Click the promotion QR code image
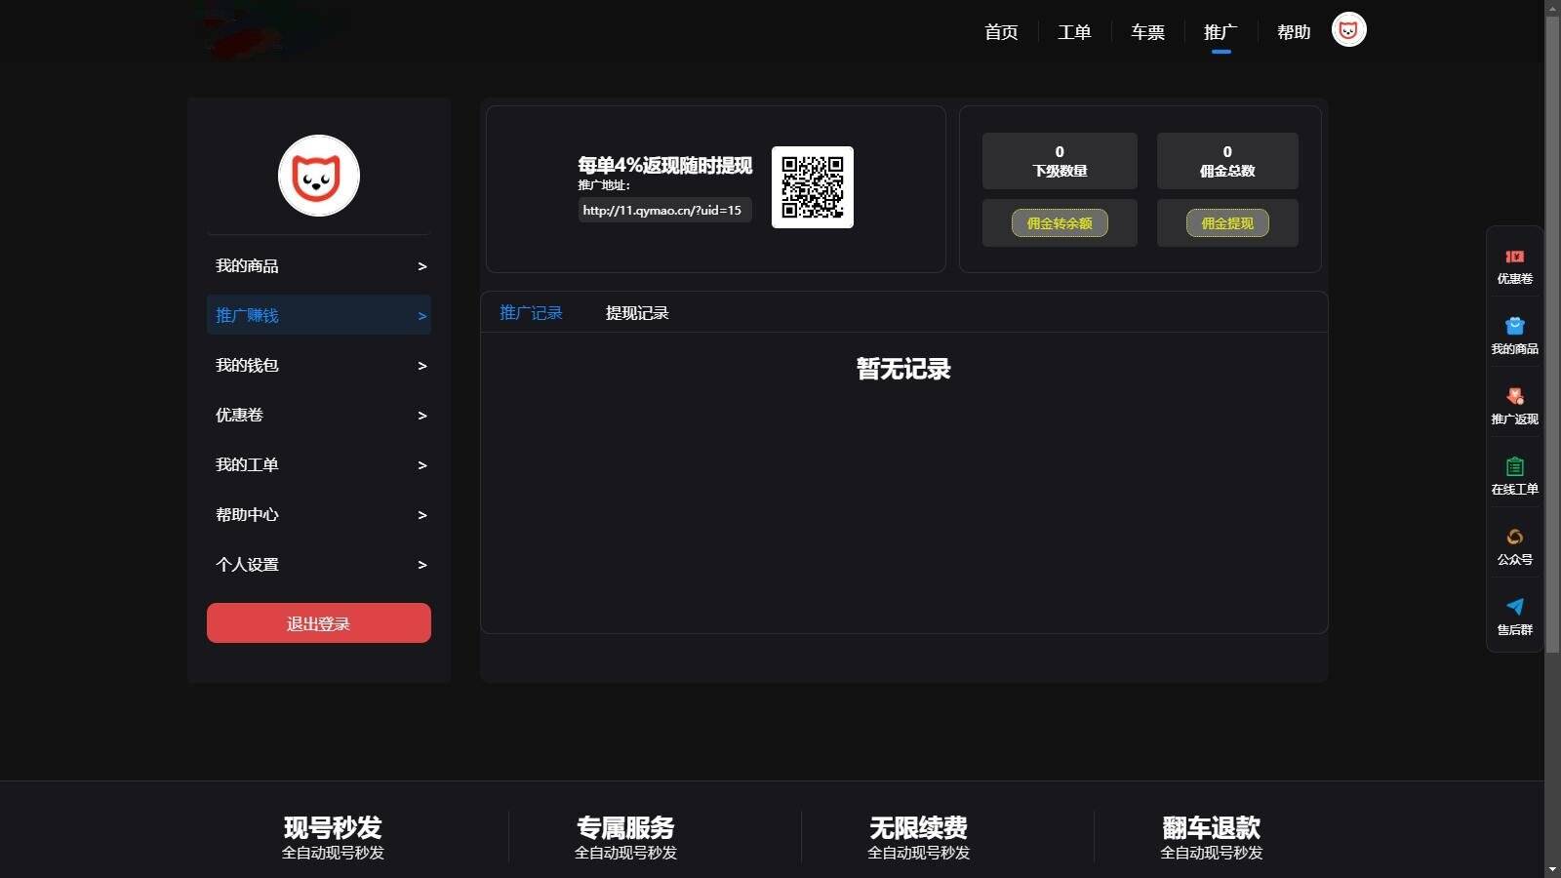The height and width of the screenshot is (878, 1561). pyautogui.click(x=812, y=187)
